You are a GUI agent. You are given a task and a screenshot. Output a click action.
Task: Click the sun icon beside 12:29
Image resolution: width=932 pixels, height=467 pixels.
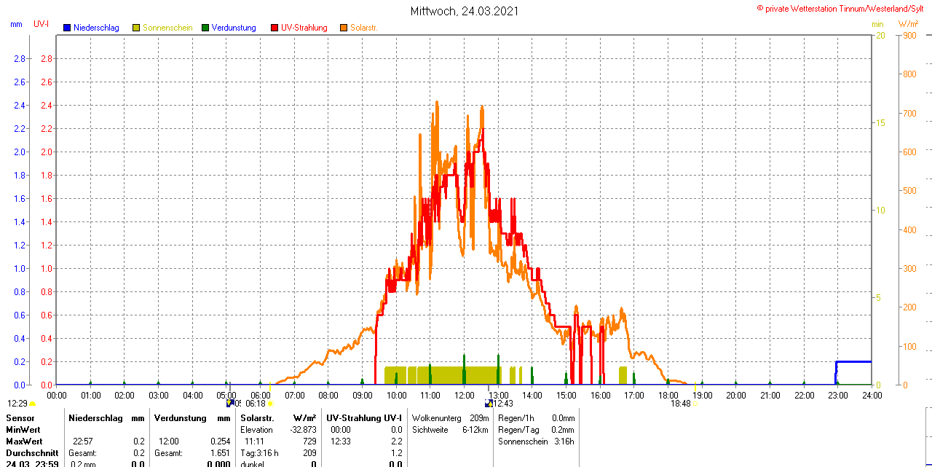click(33, 403)
